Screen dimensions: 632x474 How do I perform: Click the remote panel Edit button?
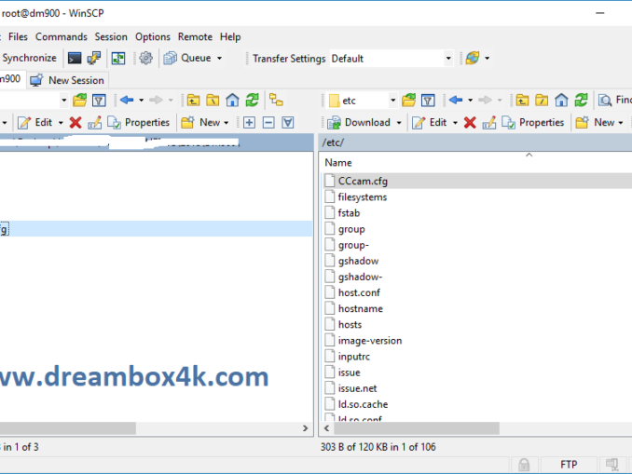[x=430, y=122]
